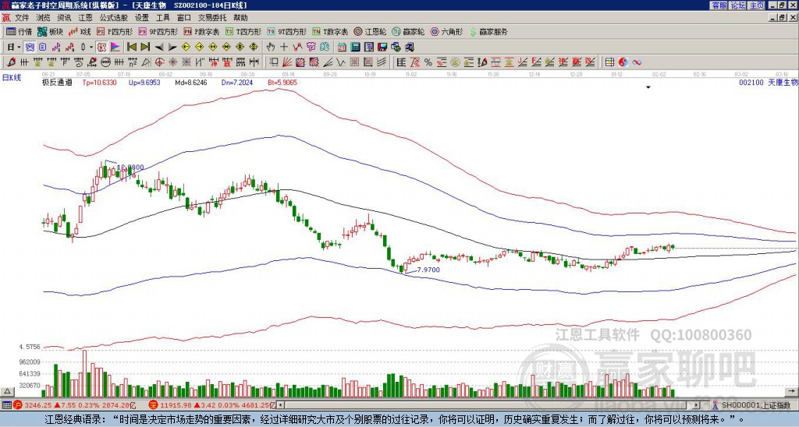Viewport: 799px width, 427px height.
Task: Click the horizontal scrollbar right arrow
Action: (697, 405)
